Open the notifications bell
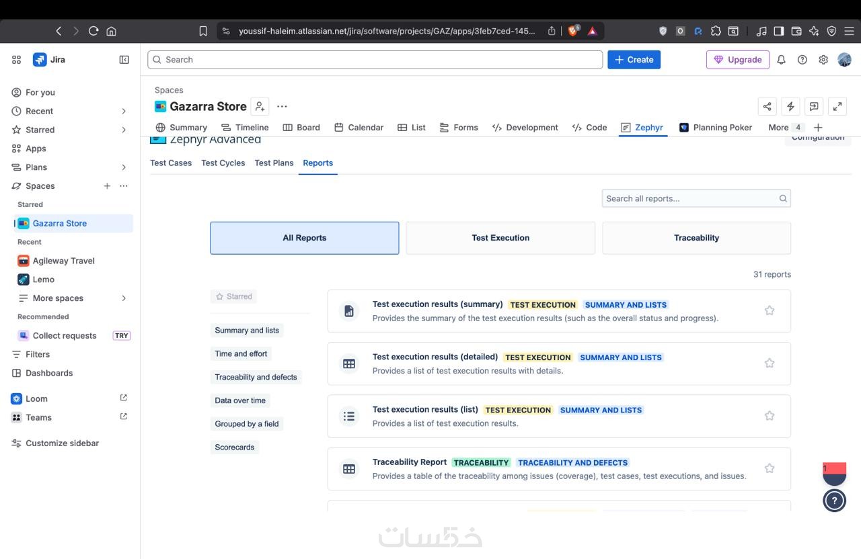 (x=781, y=60)
